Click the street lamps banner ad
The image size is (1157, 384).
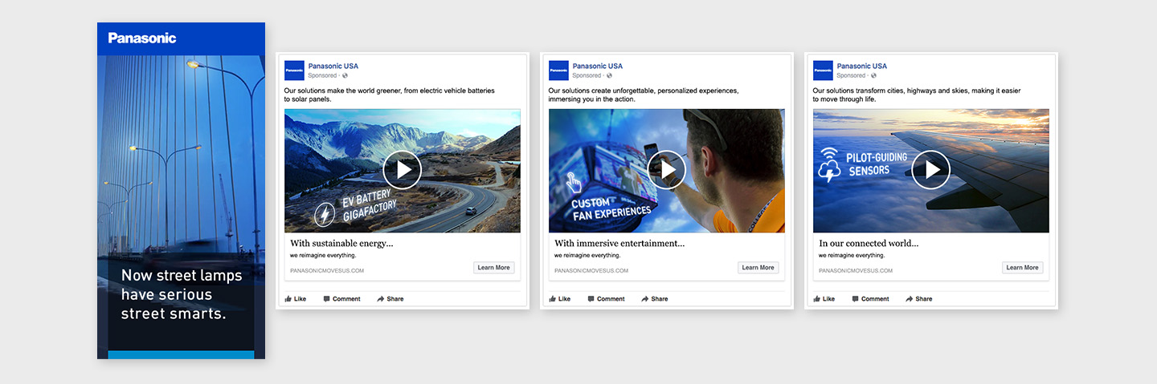point(181,191)
